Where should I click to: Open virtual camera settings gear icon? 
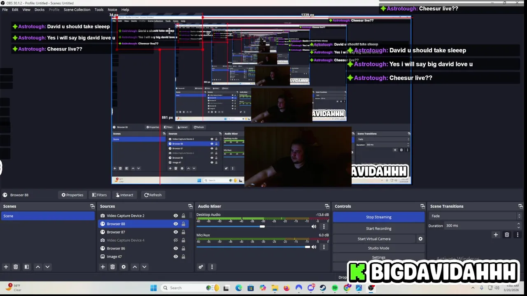[420, 239]
